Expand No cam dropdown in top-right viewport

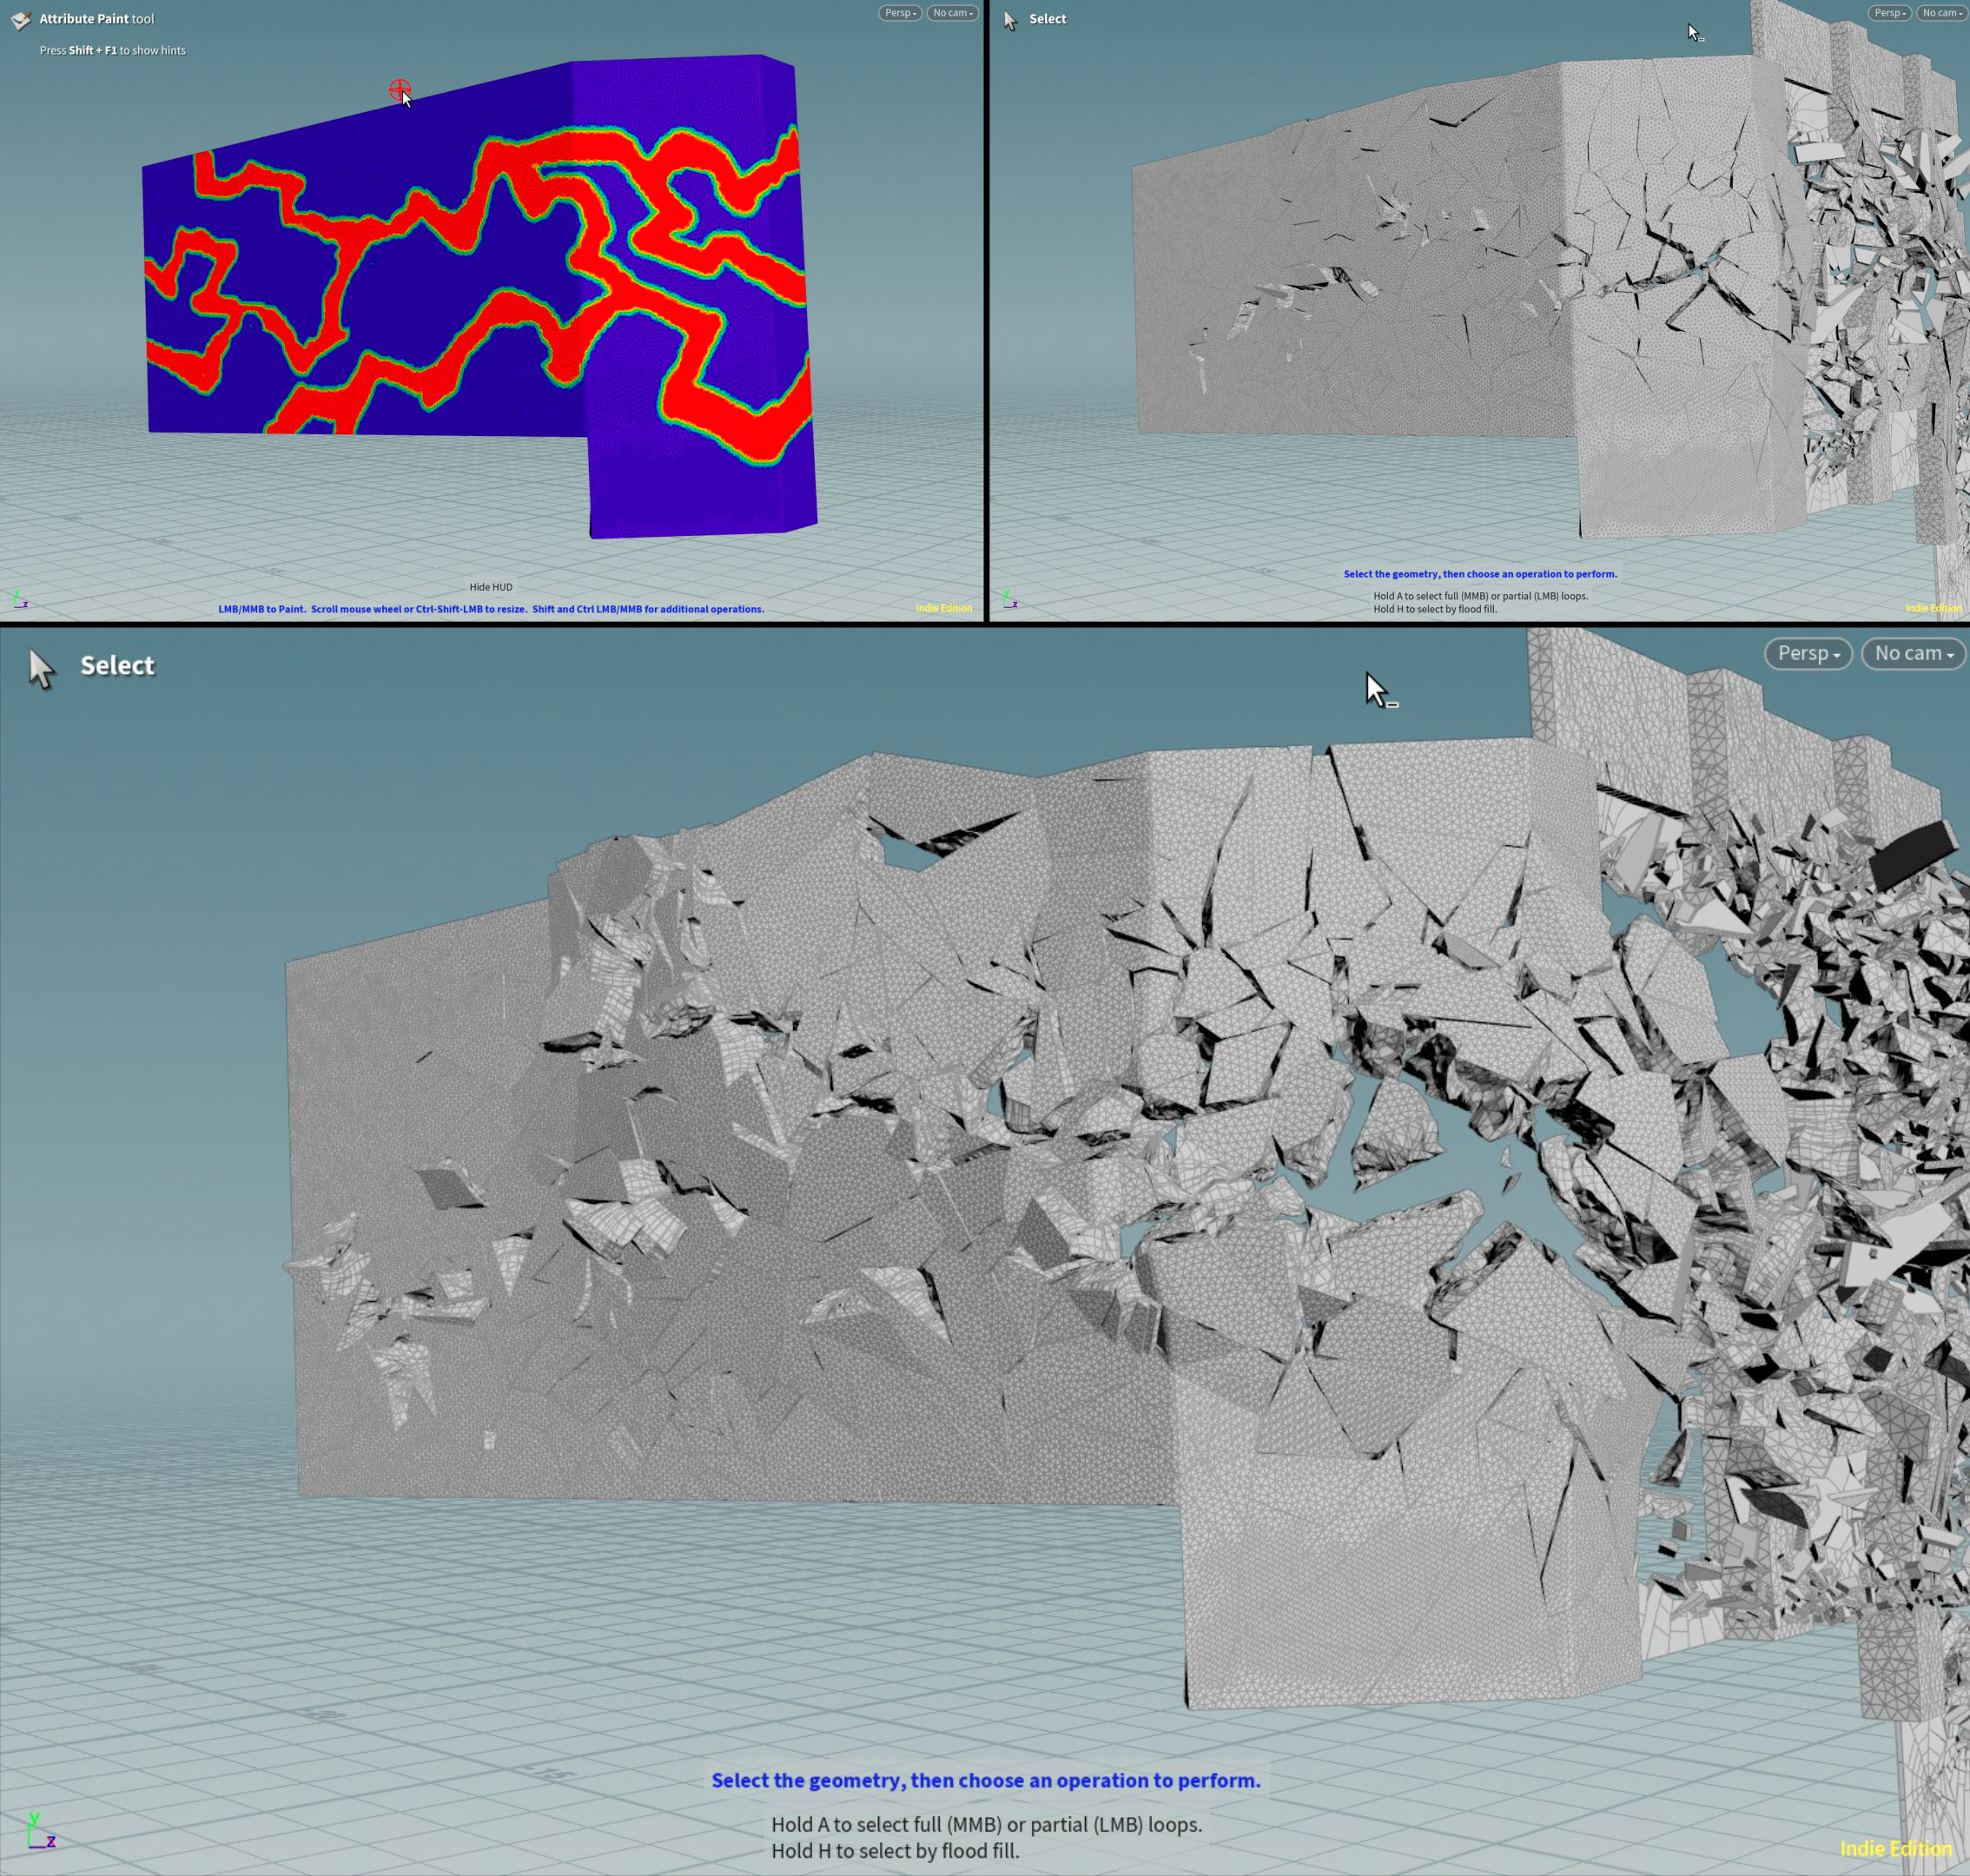1942,13
